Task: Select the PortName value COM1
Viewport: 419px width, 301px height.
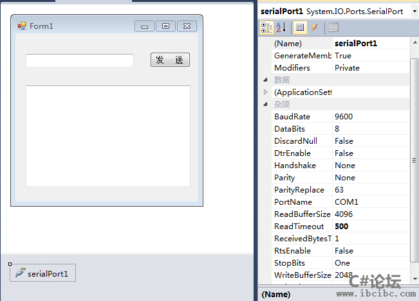Action: tap(370, 202)
